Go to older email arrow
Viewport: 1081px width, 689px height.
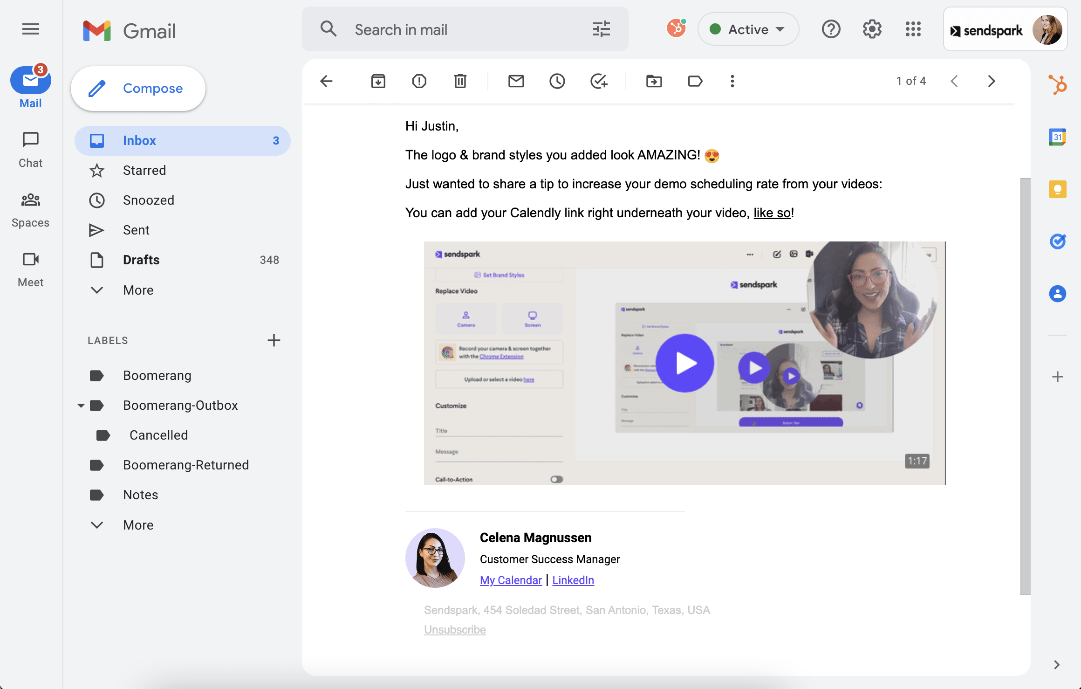[x=992, y=81]
